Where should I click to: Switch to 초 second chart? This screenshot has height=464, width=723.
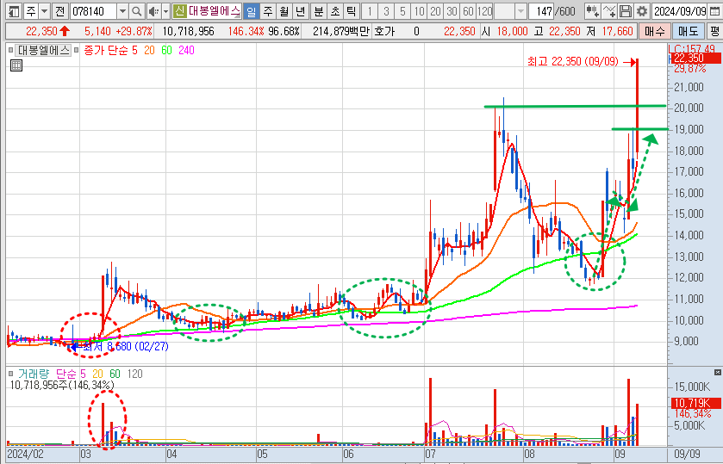pos(334,11)
